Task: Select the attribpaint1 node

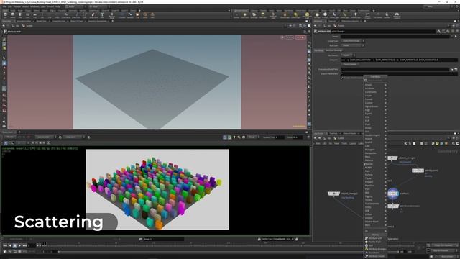Action: (x=418, y=171)
